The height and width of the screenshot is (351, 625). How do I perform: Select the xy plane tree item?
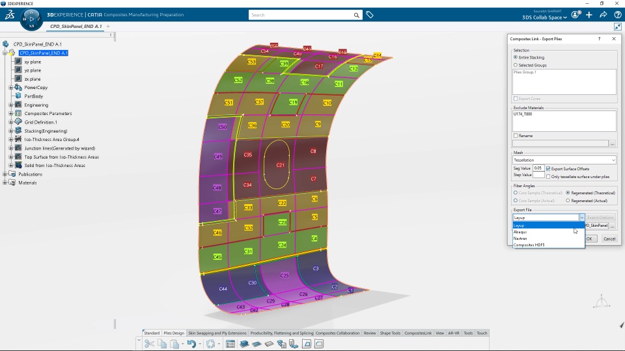click(x=33, y=62)
